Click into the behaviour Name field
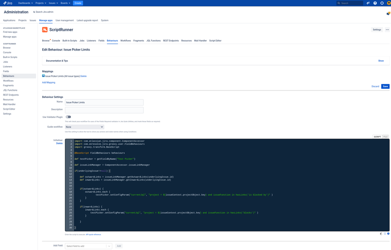Viewport: 391px width, 250px height. pos(104,103)
